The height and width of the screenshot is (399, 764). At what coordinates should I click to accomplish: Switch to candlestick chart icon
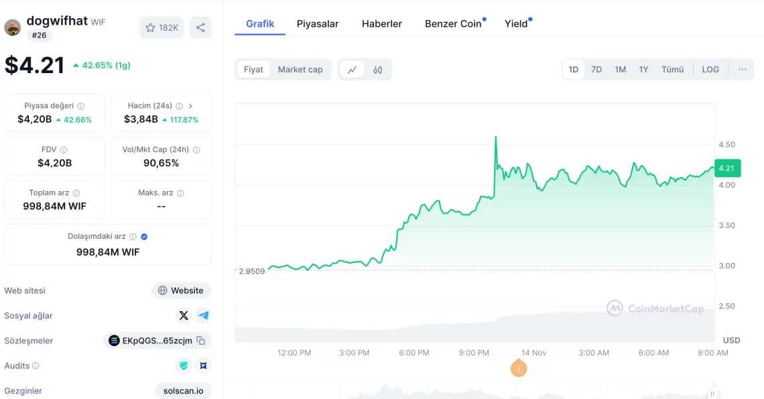[x=378, y=70]
